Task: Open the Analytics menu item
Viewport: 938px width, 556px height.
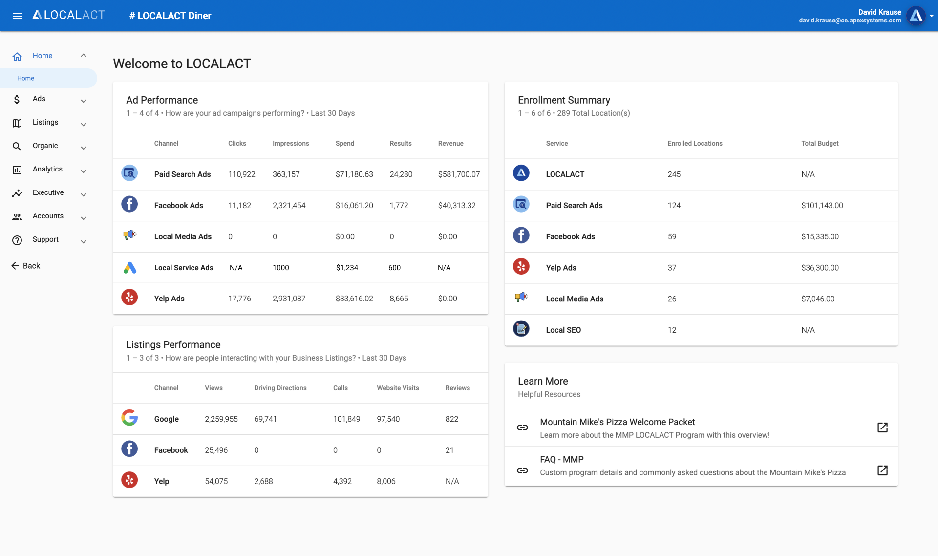Action: click(x=47, y=169)
